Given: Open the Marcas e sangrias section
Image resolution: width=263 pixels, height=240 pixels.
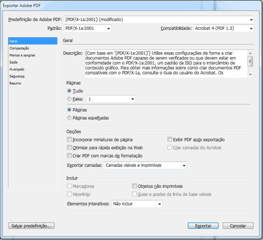Looking at the screenshot, I should 33,55.
